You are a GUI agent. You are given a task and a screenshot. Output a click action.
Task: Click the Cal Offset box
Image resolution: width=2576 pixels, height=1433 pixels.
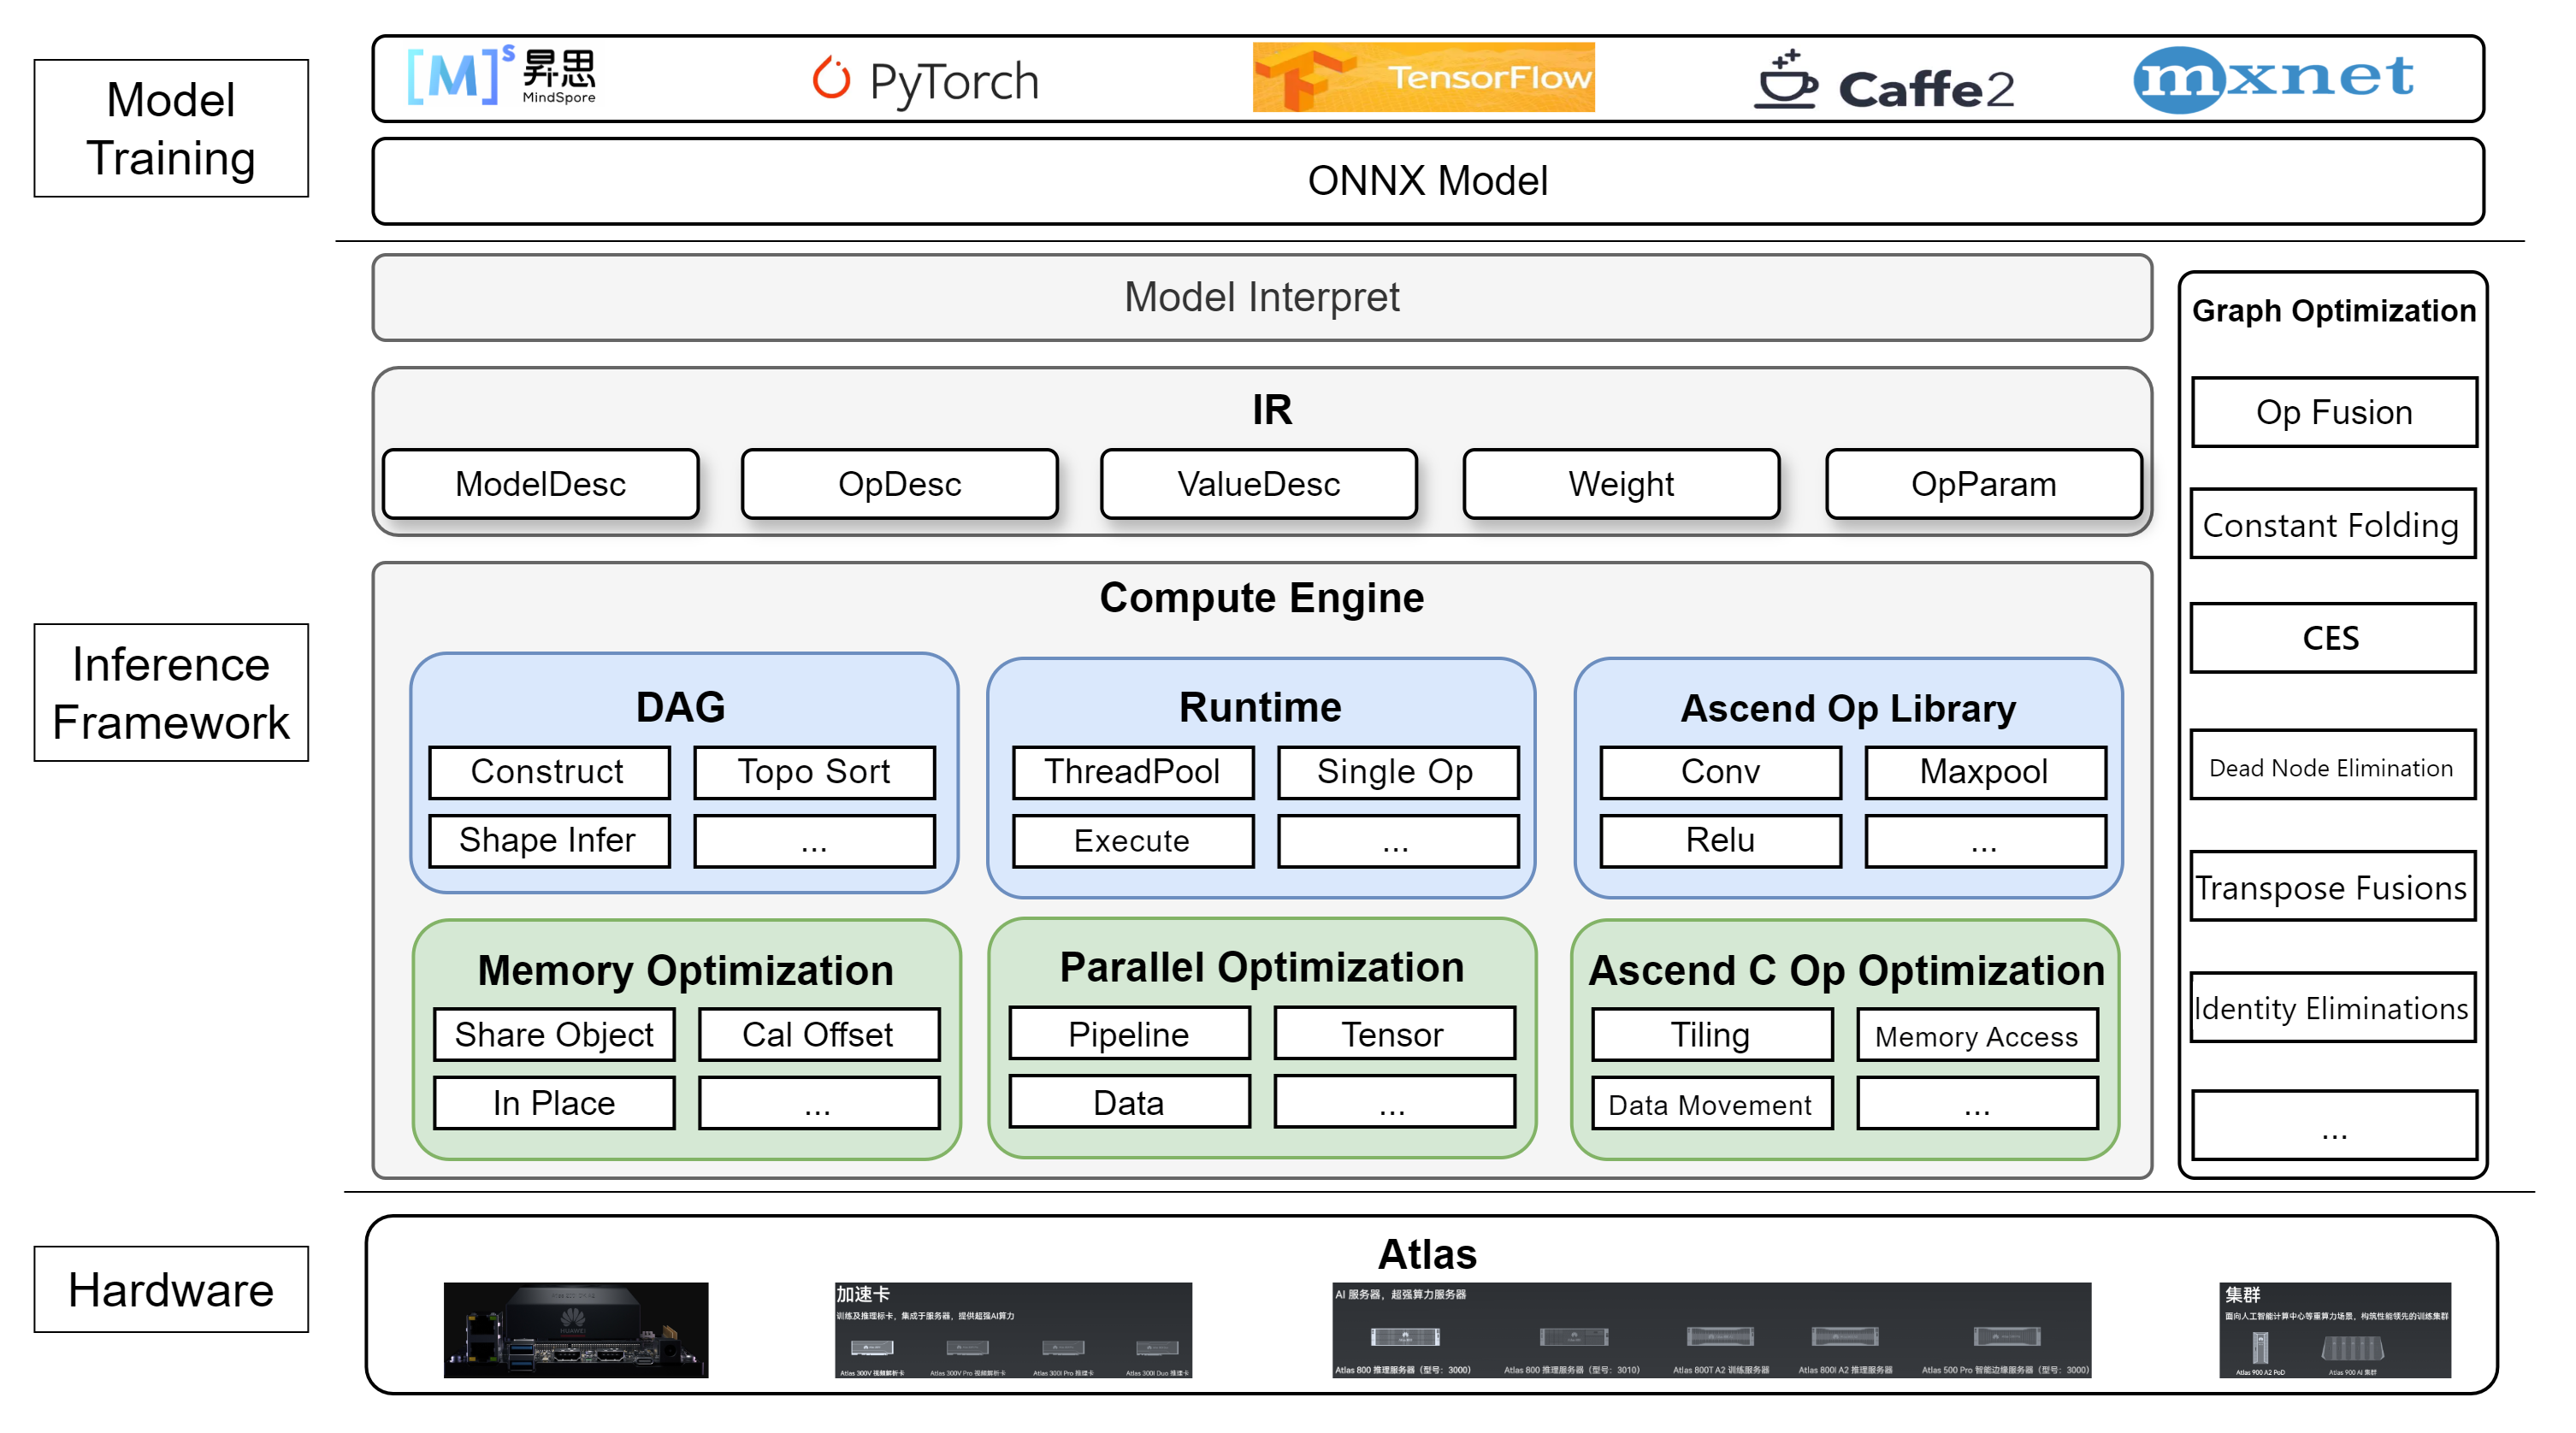click(x=818, y=1034)
